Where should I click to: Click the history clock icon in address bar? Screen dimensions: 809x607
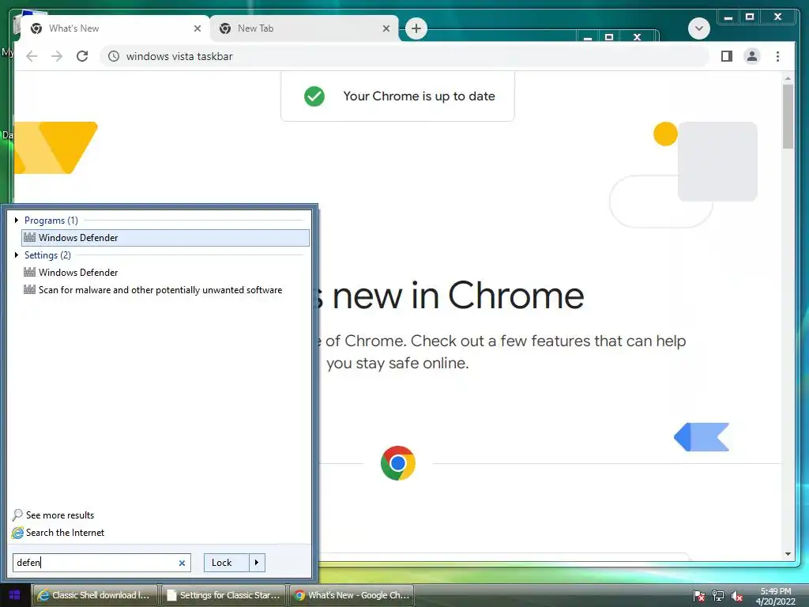[114, 56]
